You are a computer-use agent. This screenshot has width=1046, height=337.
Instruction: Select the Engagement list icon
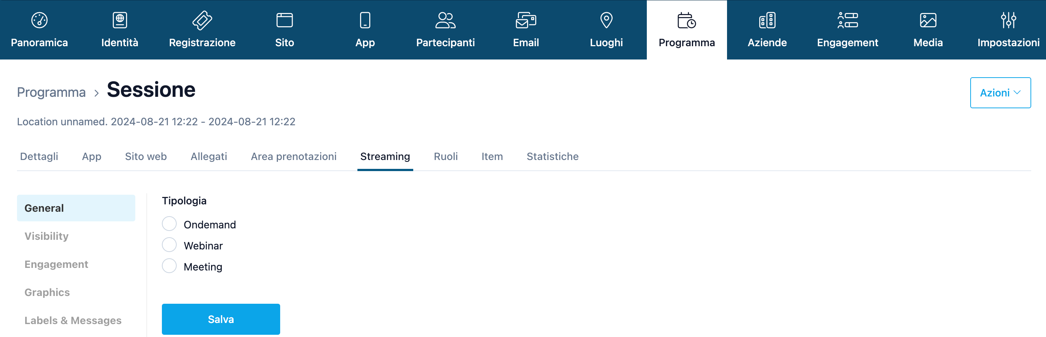tap(848, 20)
